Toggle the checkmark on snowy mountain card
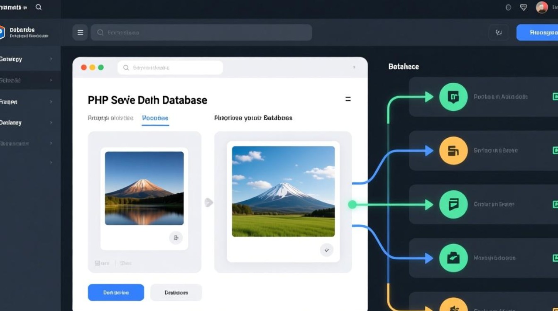The image size is (558, 311). tap(327, 250)
